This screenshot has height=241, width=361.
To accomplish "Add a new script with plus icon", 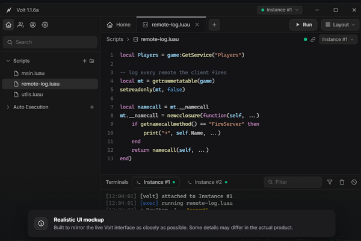I will coord(84,61).
